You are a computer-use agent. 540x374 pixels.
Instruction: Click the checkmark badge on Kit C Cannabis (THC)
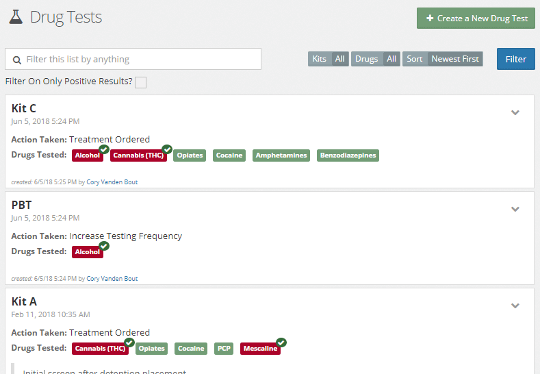coord(166,149)
